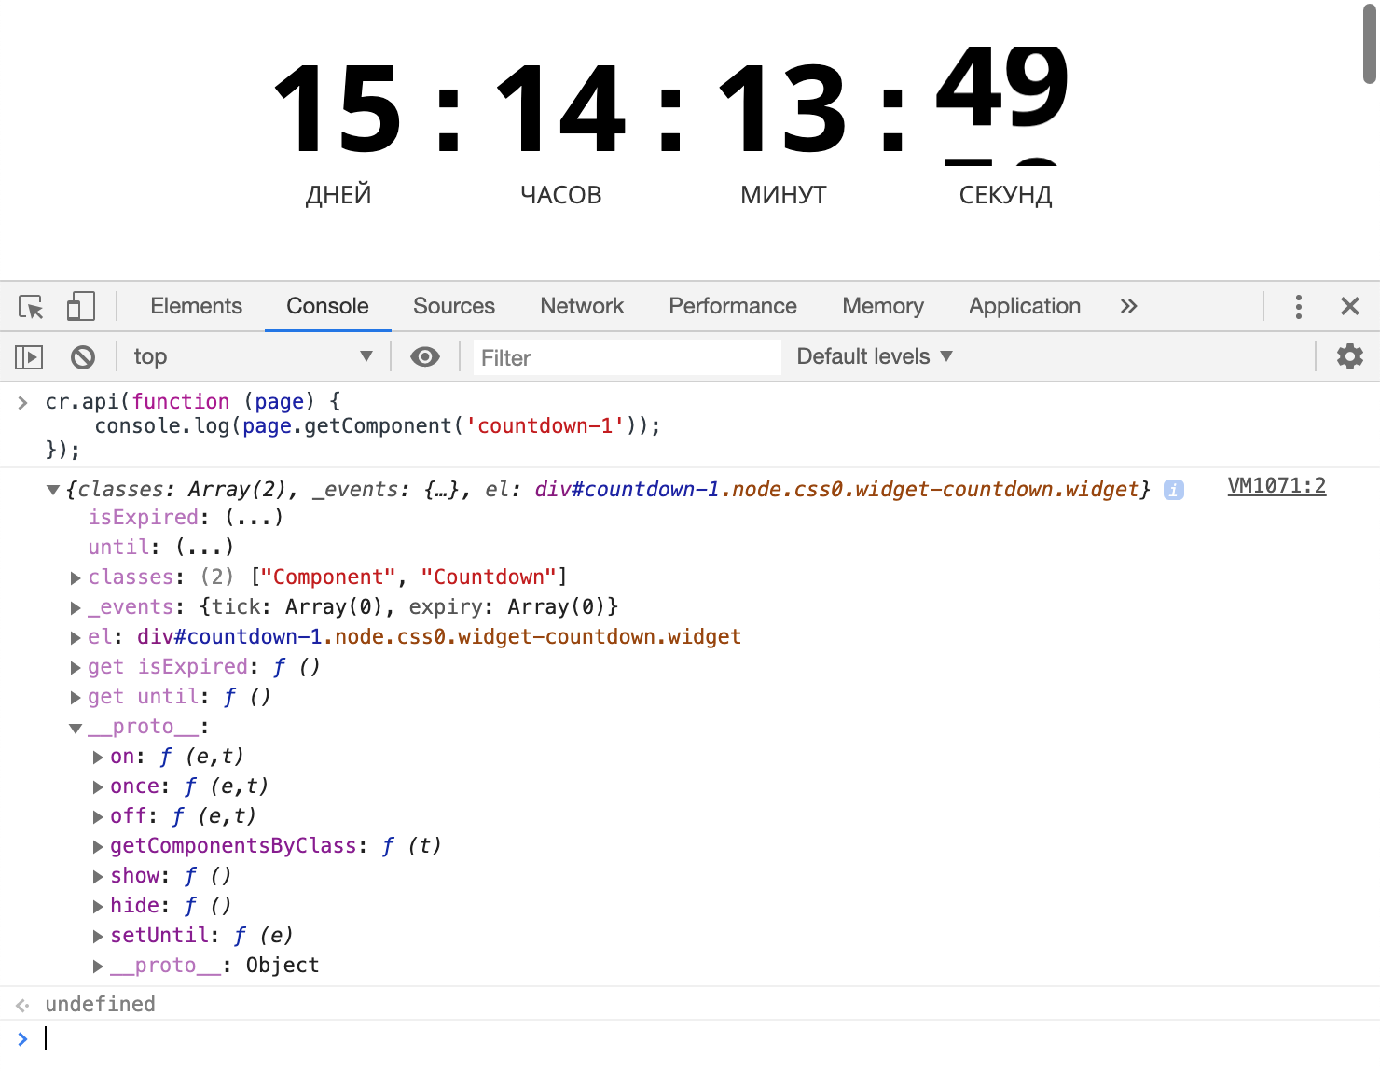Collapse the first __proto__ node
1380x1071 pixels.
pos(76,728)
